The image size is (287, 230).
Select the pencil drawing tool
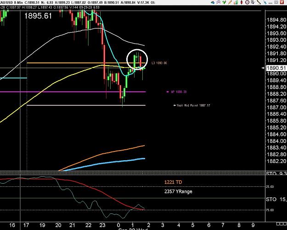pos(230,2)
